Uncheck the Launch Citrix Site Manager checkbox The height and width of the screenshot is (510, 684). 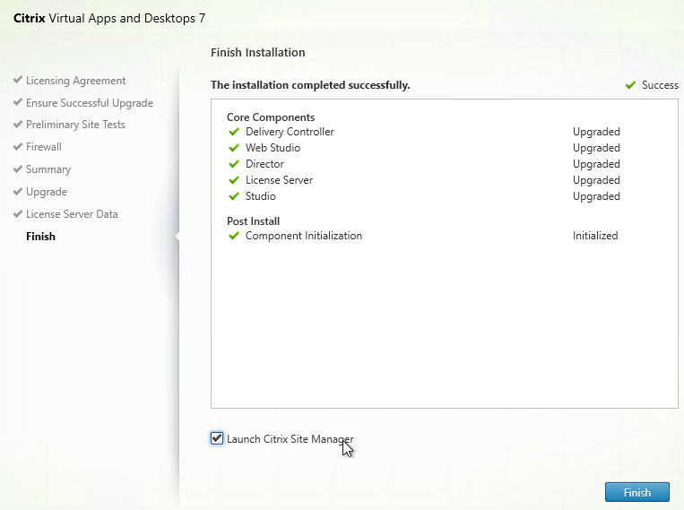(217, 438)
